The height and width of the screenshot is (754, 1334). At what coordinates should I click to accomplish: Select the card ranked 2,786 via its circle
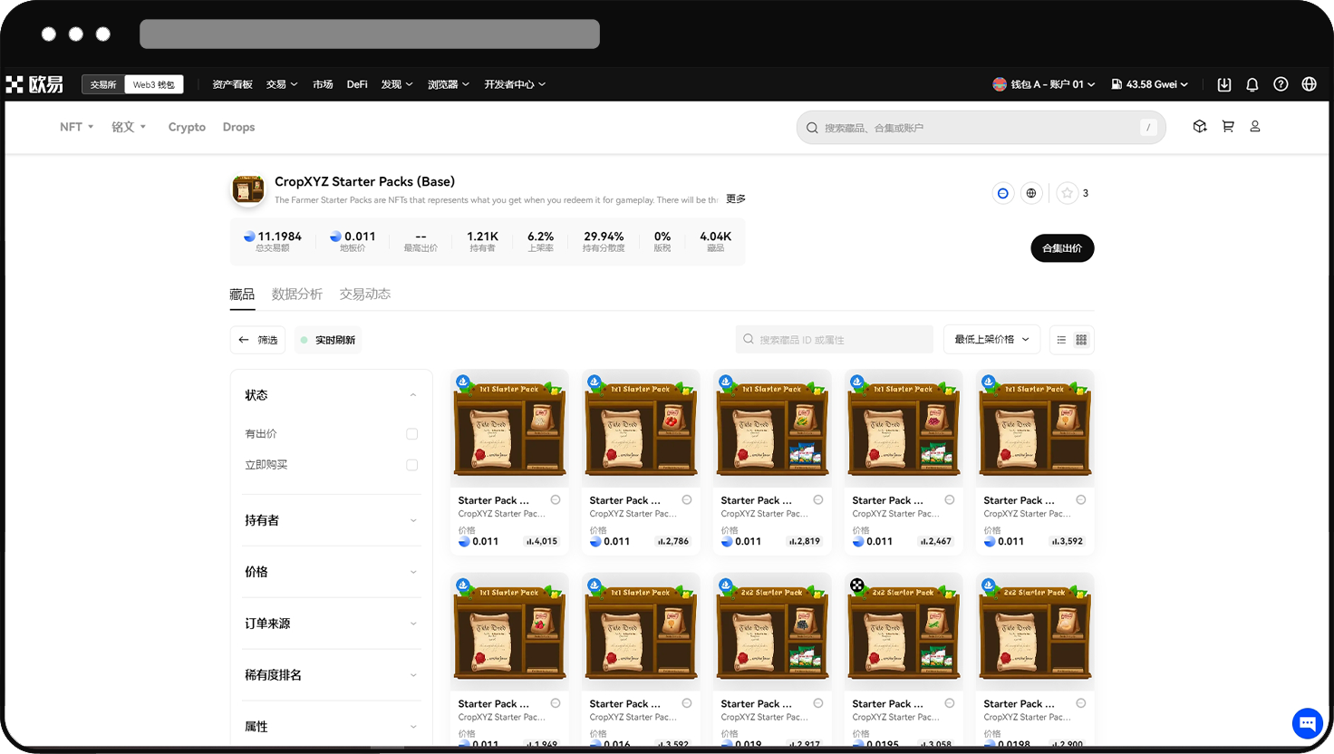pos(687,500)
